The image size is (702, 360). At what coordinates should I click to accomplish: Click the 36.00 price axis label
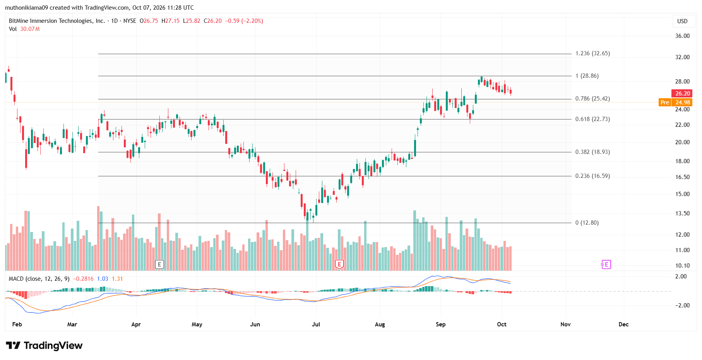click(x=682, y=36)
